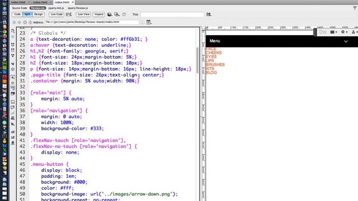Close the active index.html tab
This screenshot has height=201, width=358.
tap(73, 2)
